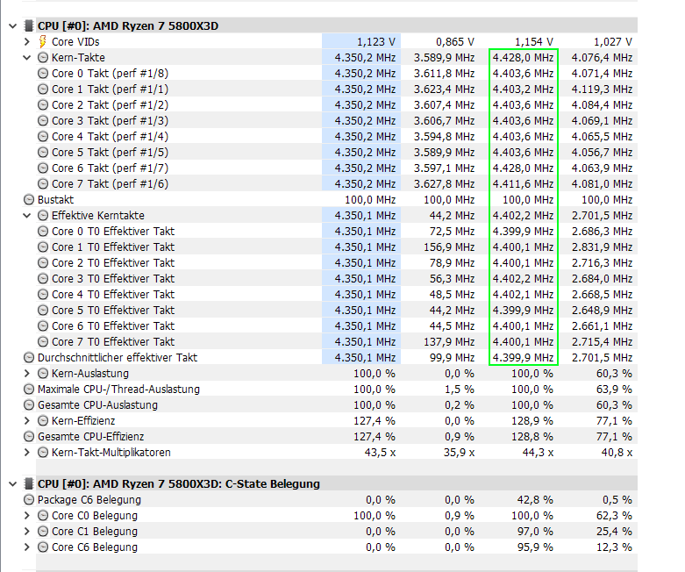Screen dimensions: 685x572
Task: Expand the Kern-Effizienz row
Action: (27, 421)
